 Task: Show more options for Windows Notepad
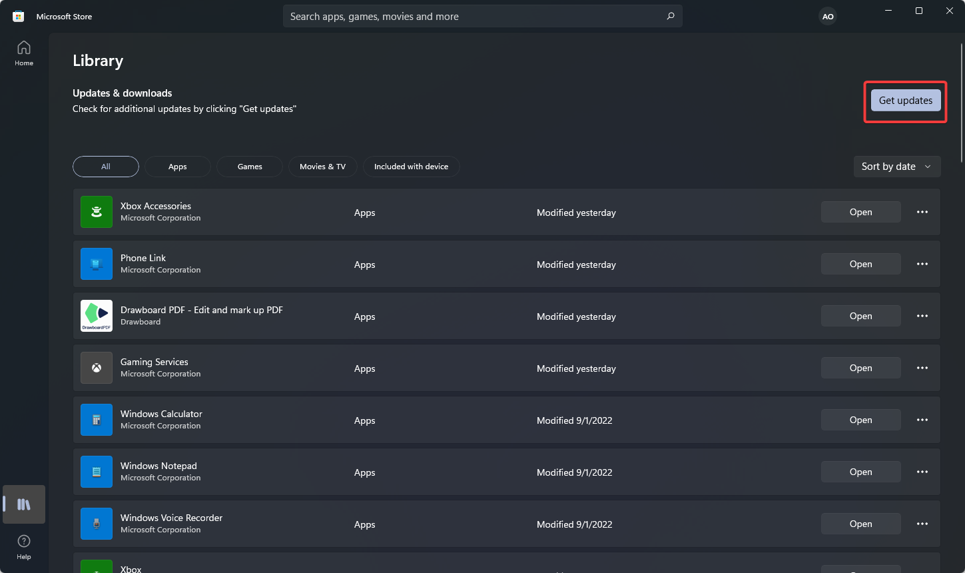(922, 472)
